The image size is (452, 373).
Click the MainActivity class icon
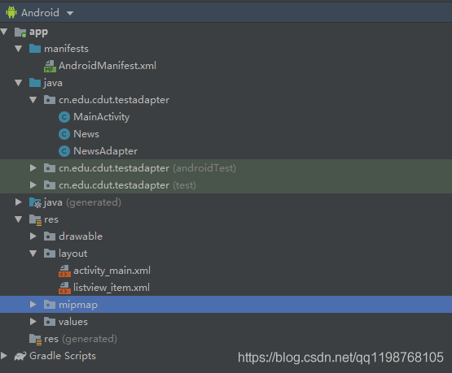point(64,117)
